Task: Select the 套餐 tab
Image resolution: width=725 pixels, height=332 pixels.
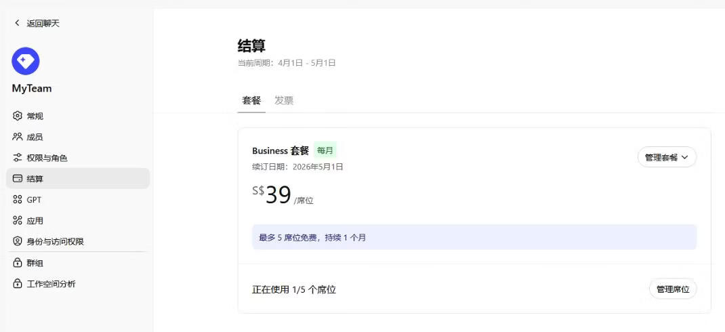Action: pyautogui.click(x=251, y=100)
